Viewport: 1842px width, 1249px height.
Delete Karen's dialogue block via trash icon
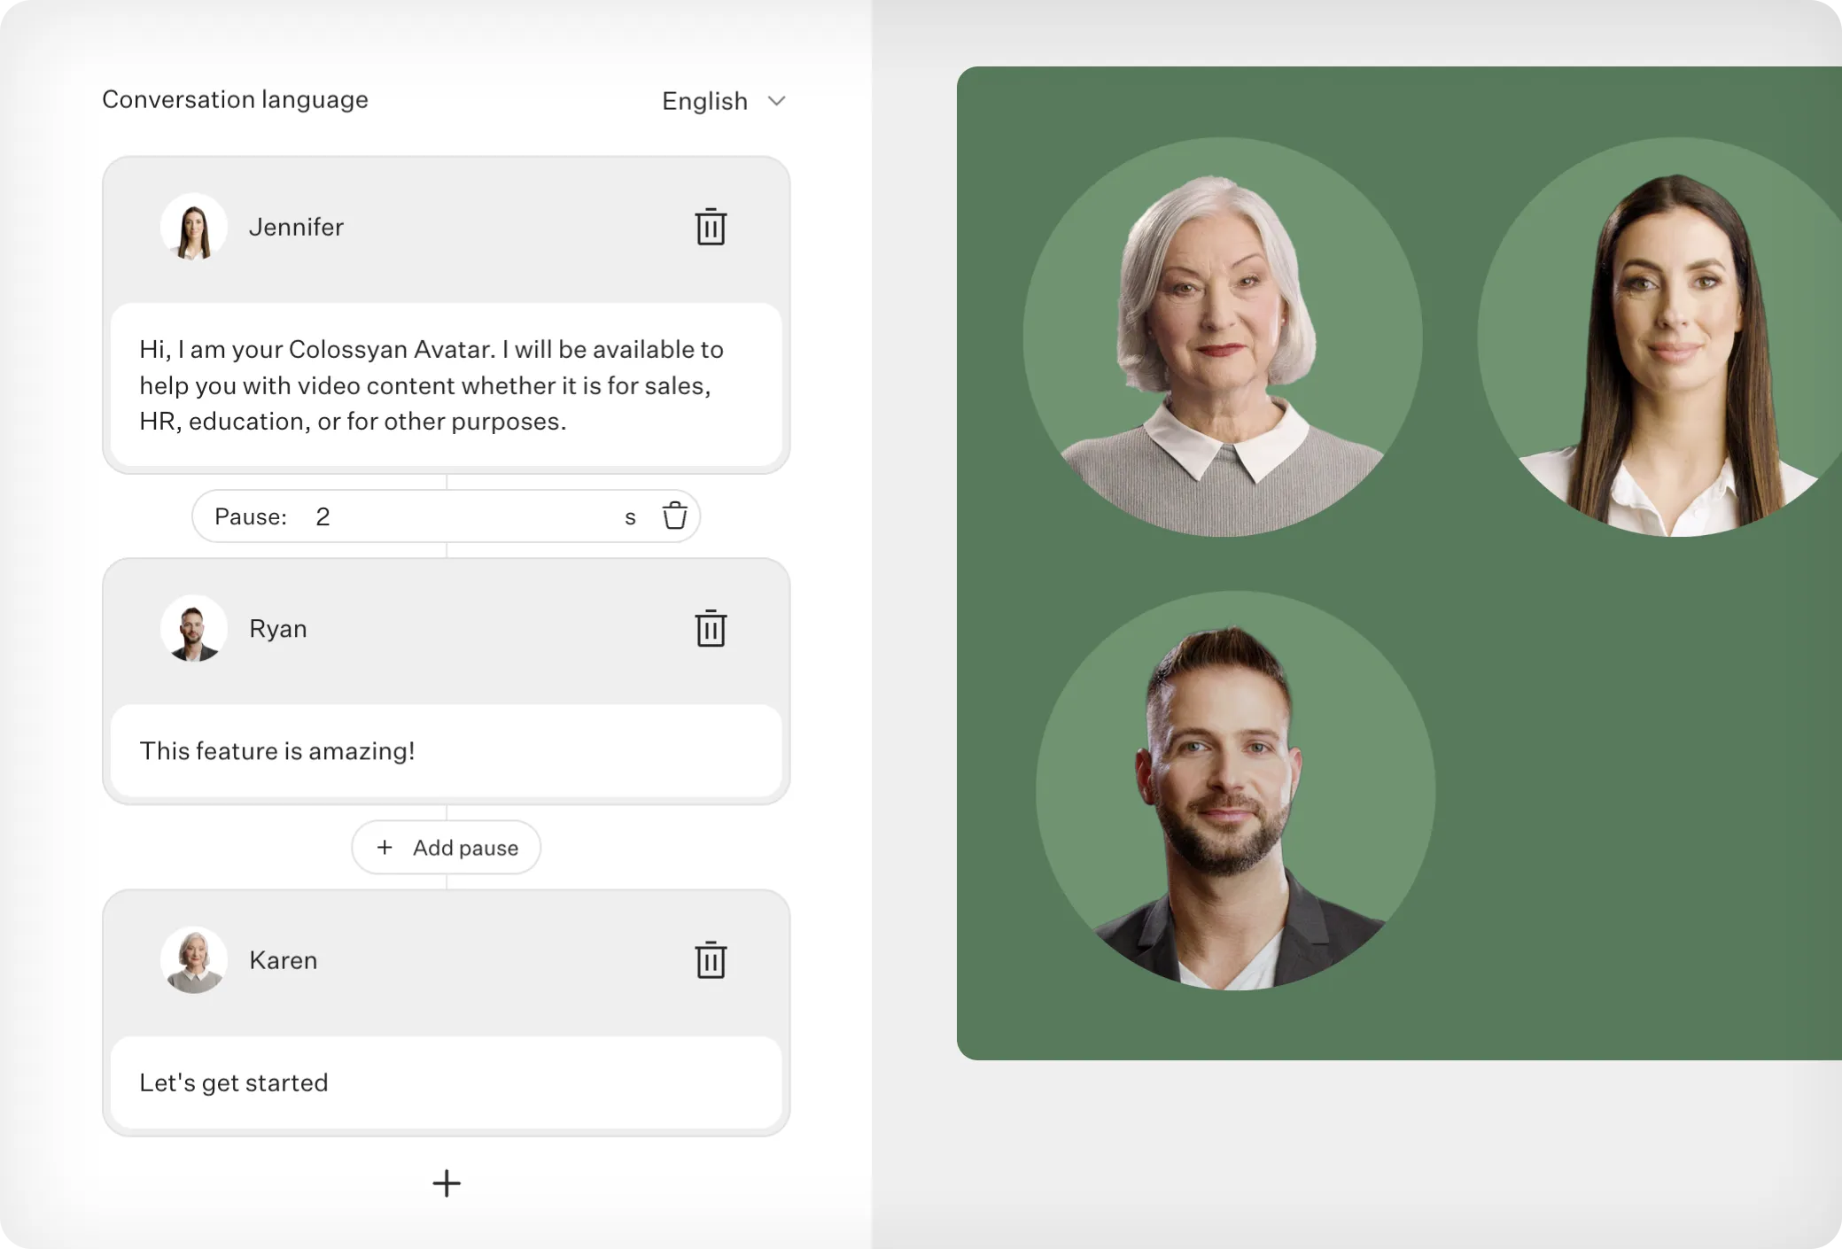710,959
